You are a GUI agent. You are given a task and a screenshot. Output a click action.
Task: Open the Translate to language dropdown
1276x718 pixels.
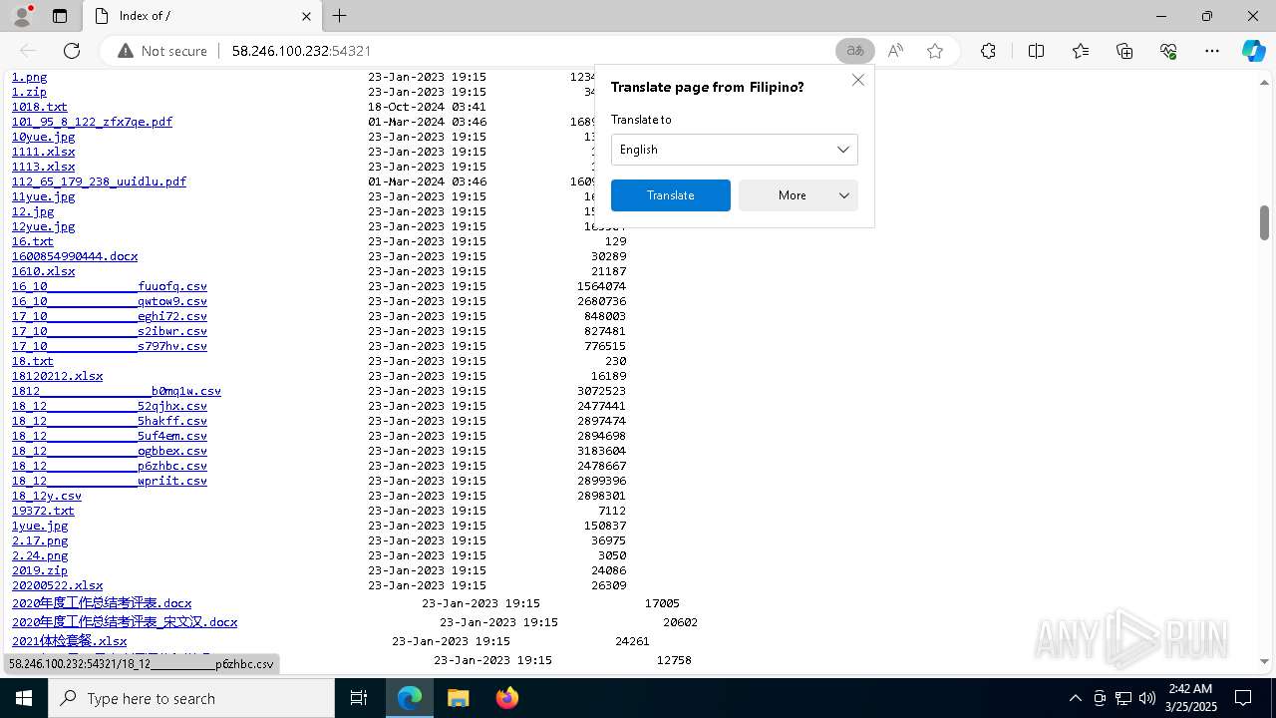(x=735, y=150)
